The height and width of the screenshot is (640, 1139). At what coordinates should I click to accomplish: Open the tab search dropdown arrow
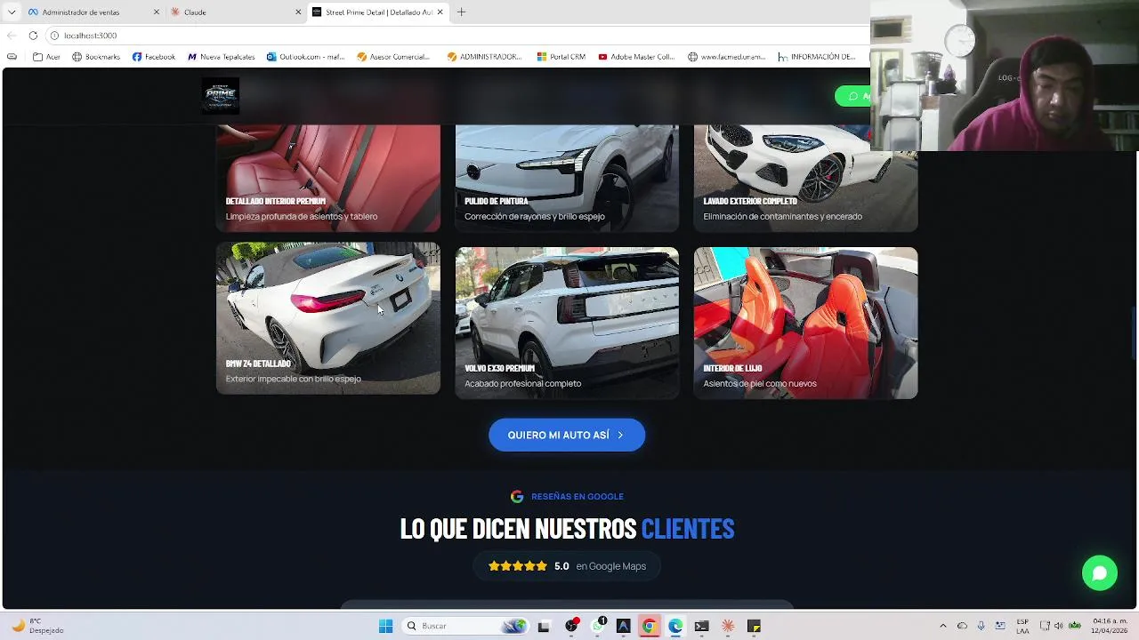(12, 12)
